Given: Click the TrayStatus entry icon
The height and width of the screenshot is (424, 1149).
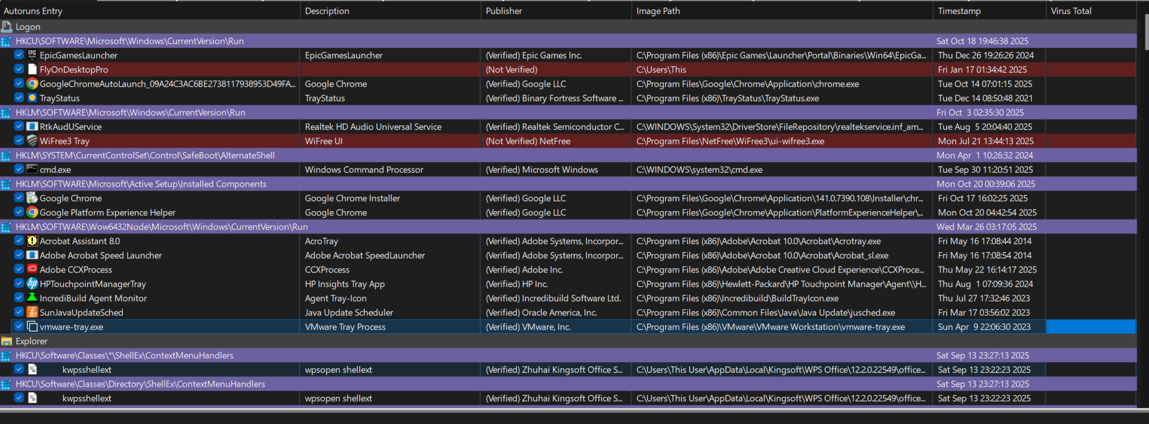Looking at the screenshot, I should (x=33, y=98).
